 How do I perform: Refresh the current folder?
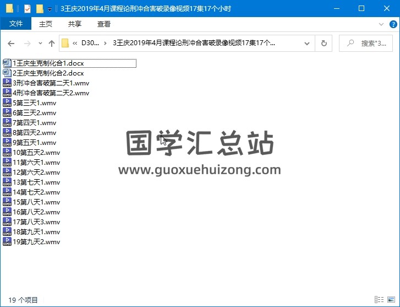[x=324, y=43]
